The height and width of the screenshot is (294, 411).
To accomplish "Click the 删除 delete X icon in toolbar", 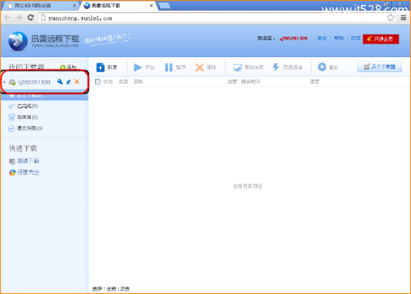I will pos(200,67).
